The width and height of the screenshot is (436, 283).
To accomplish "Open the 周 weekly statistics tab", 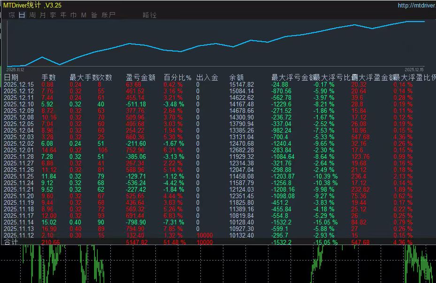I will point(32,15).
